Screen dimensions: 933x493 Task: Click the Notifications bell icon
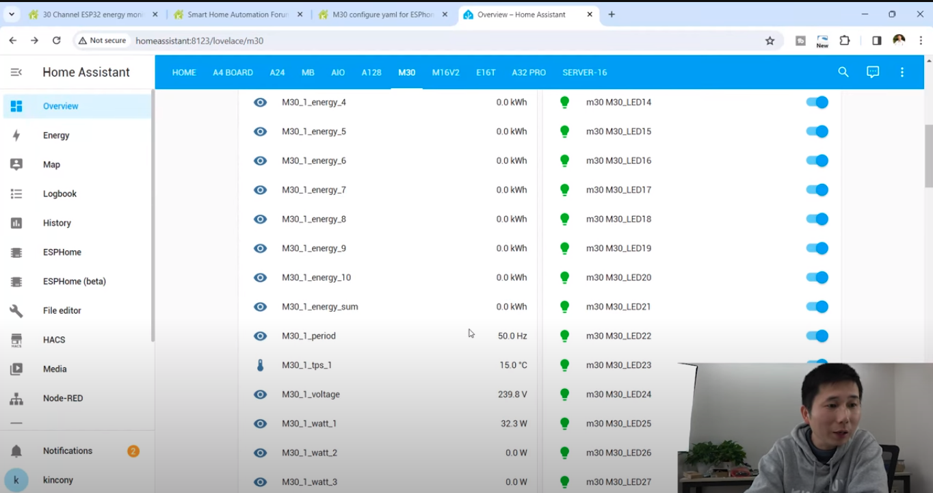pyautogui.click(x=16, y=451)
